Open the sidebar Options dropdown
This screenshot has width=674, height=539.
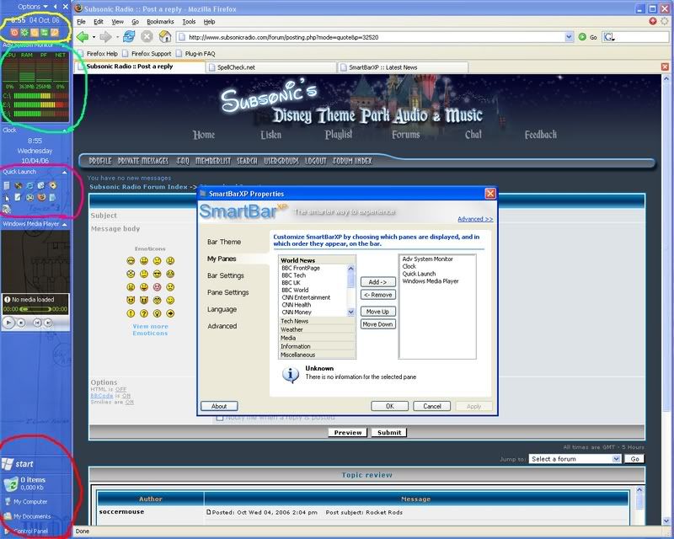pos(33,7)
